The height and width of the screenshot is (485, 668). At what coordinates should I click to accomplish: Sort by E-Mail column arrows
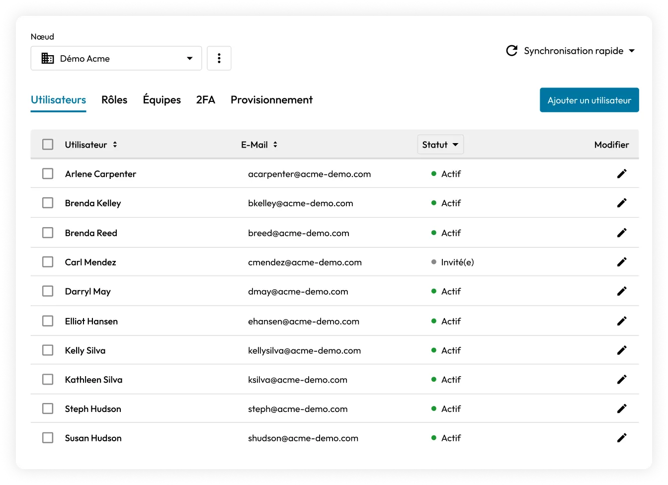(275, 145)
